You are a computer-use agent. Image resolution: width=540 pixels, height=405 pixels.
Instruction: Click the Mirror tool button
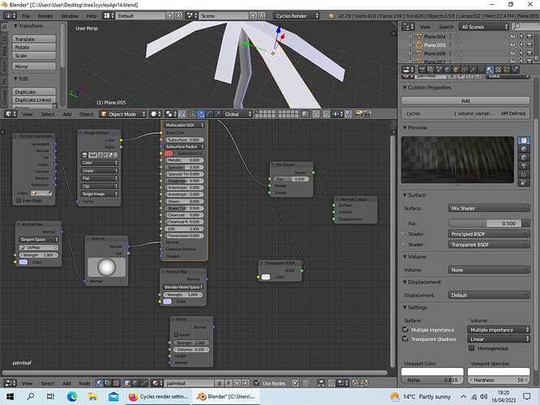34,66
